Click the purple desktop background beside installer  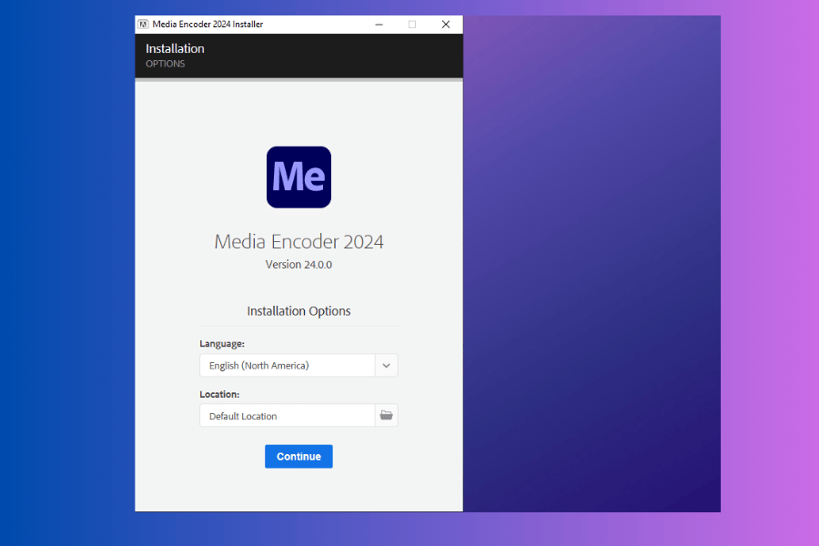click(x=591, y=273)
